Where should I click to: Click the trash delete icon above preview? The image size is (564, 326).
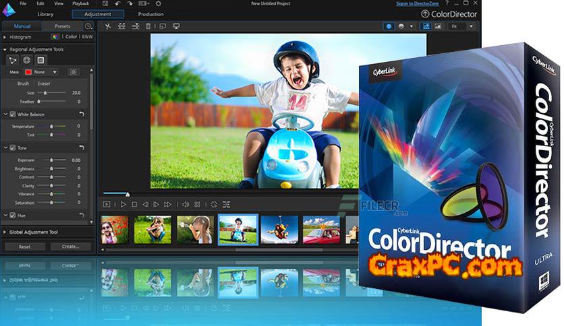pyautogui.click(x=148, y=26)
